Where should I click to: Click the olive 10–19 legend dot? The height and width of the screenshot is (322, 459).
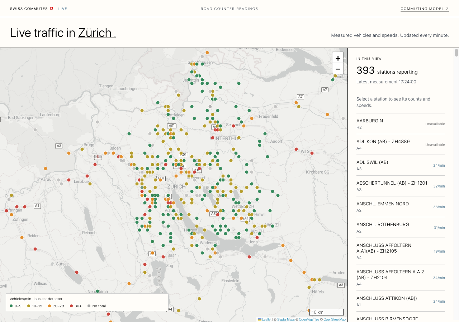coord(29,306)
